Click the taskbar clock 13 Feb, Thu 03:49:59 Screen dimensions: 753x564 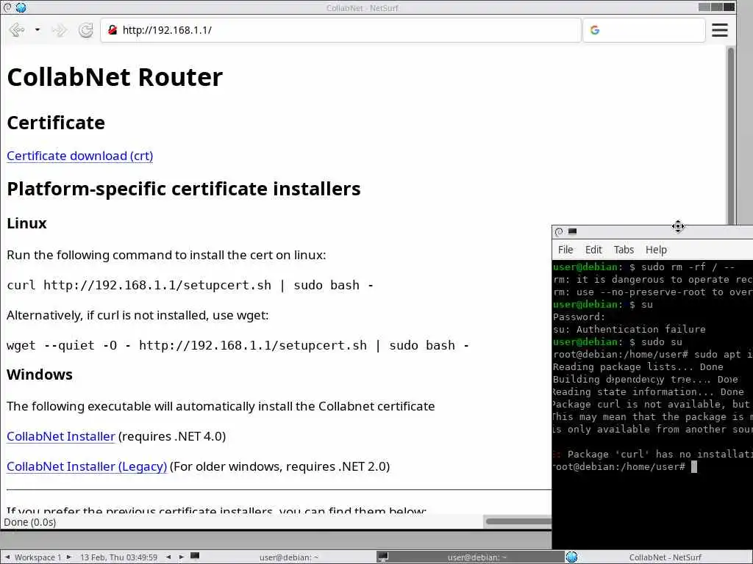pos(118,557)
